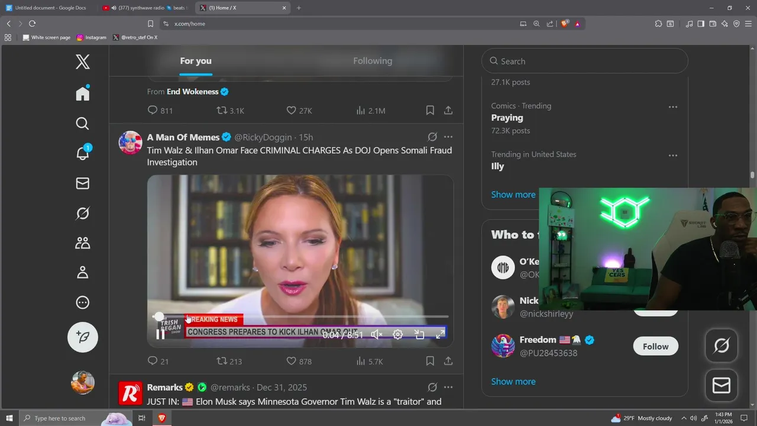
Task: Open White screen page bookmark
Action: click(x=46, y=37)
